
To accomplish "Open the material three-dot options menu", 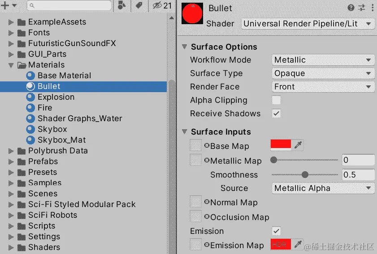I will point(373,8).
